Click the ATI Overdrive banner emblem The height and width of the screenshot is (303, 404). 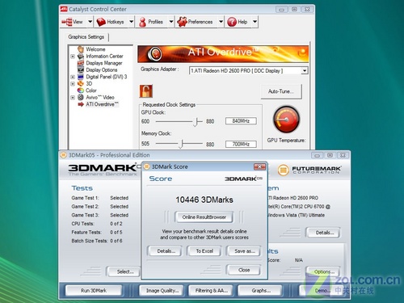pyautogui.click(x=155, y=53)
